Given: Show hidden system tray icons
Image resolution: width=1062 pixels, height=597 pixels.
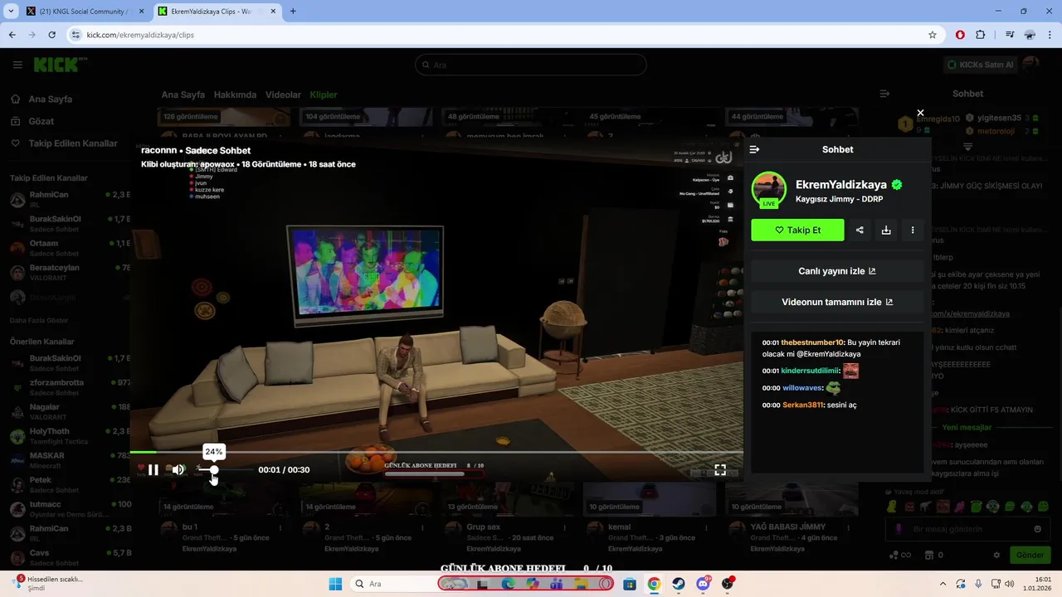Looking at the screenshot, I should (x=943, y=584).
